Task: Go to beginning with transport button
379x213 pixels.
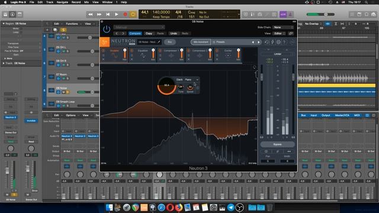Action: click(108, 14)
